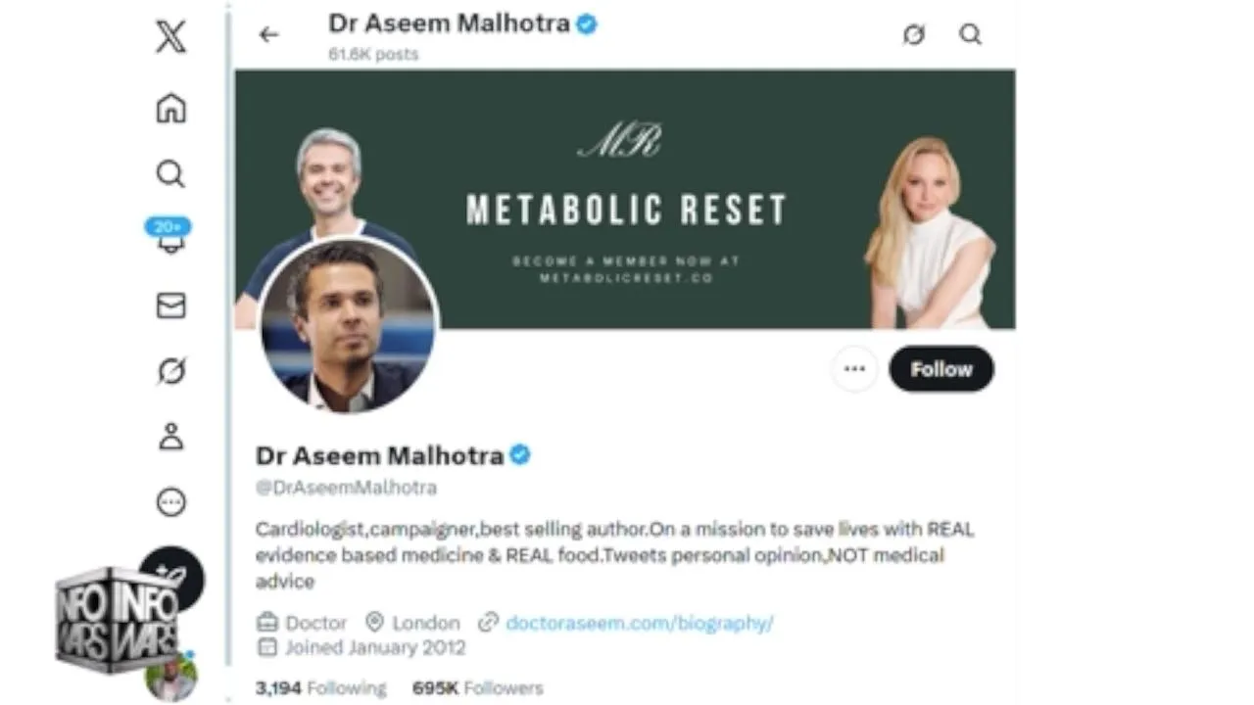Screen dimensions: 1254x705
Task: View Dr Aseem Malhotra's profile picture
Action: (x=348, y=325)
